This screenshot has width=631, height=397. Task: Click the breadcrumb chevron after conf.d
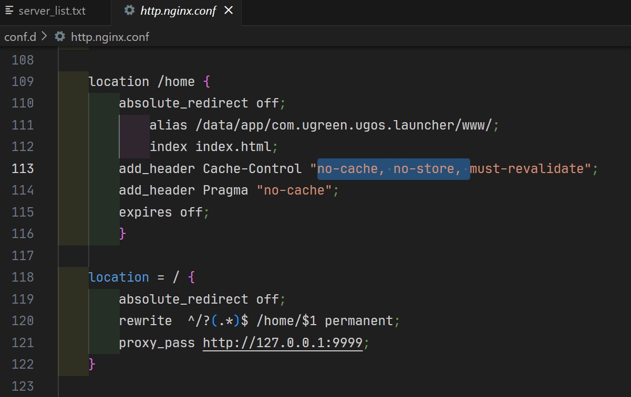pos(44,37)
